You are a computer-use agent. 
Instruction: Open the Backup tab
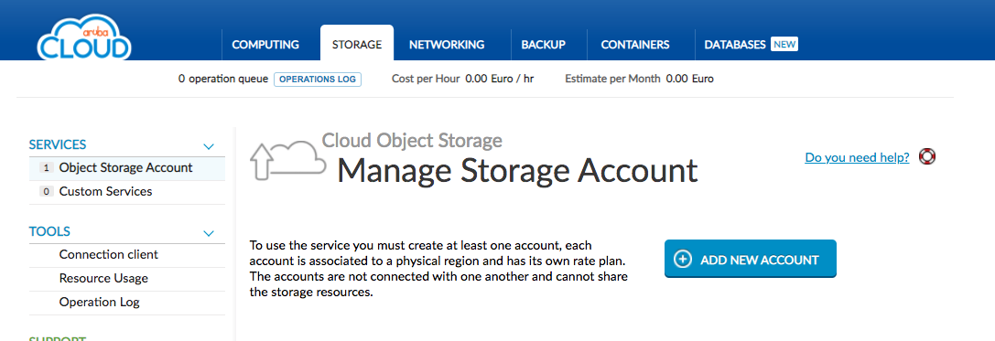(x=543, y=45)
